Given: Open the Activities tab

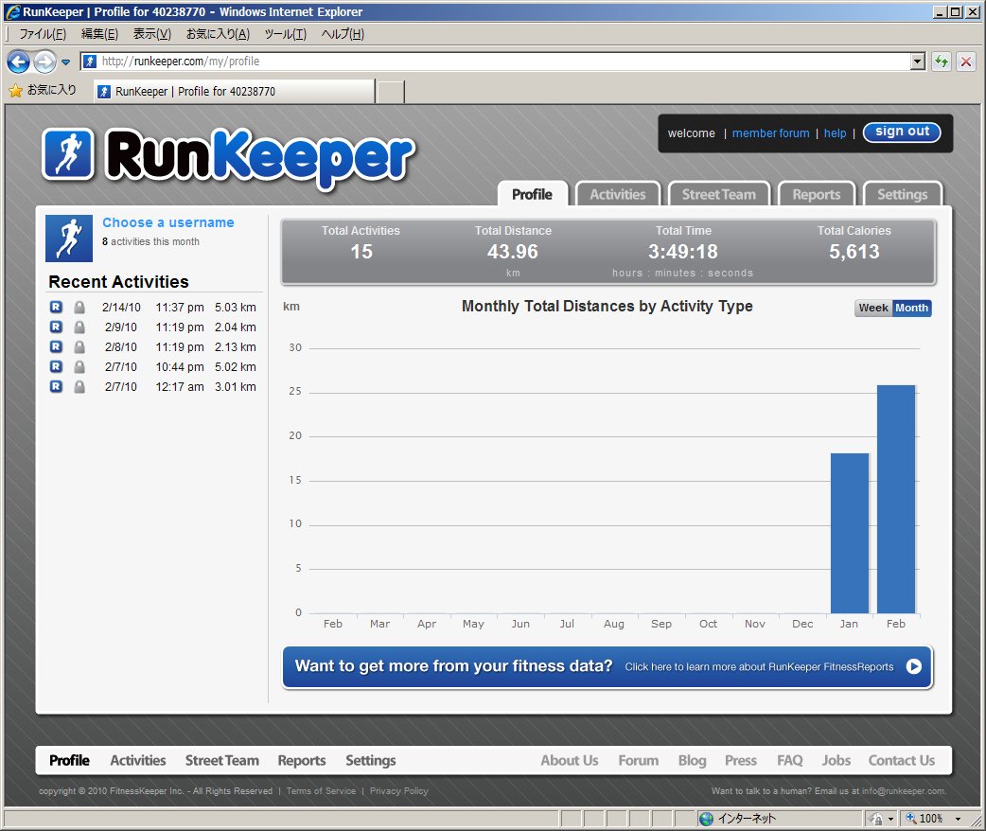Looking at the screenshot, I should point(617,195).
